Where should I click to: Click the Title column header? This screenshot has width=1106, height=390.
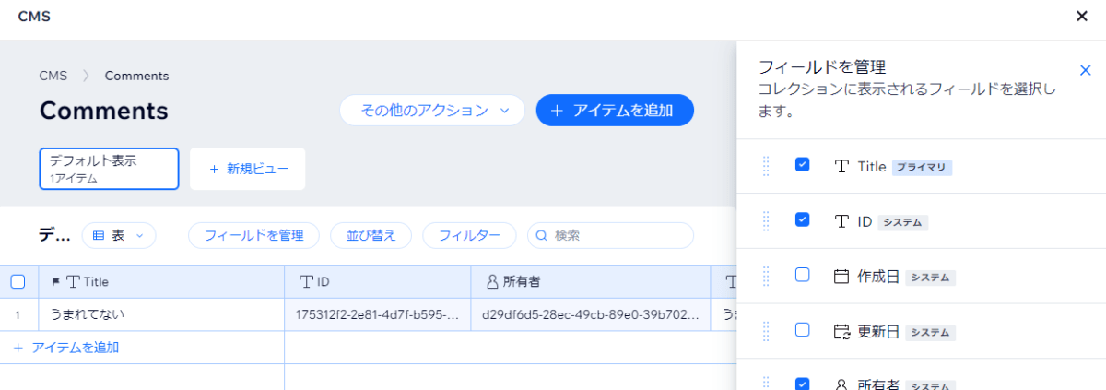coord(161,281)
